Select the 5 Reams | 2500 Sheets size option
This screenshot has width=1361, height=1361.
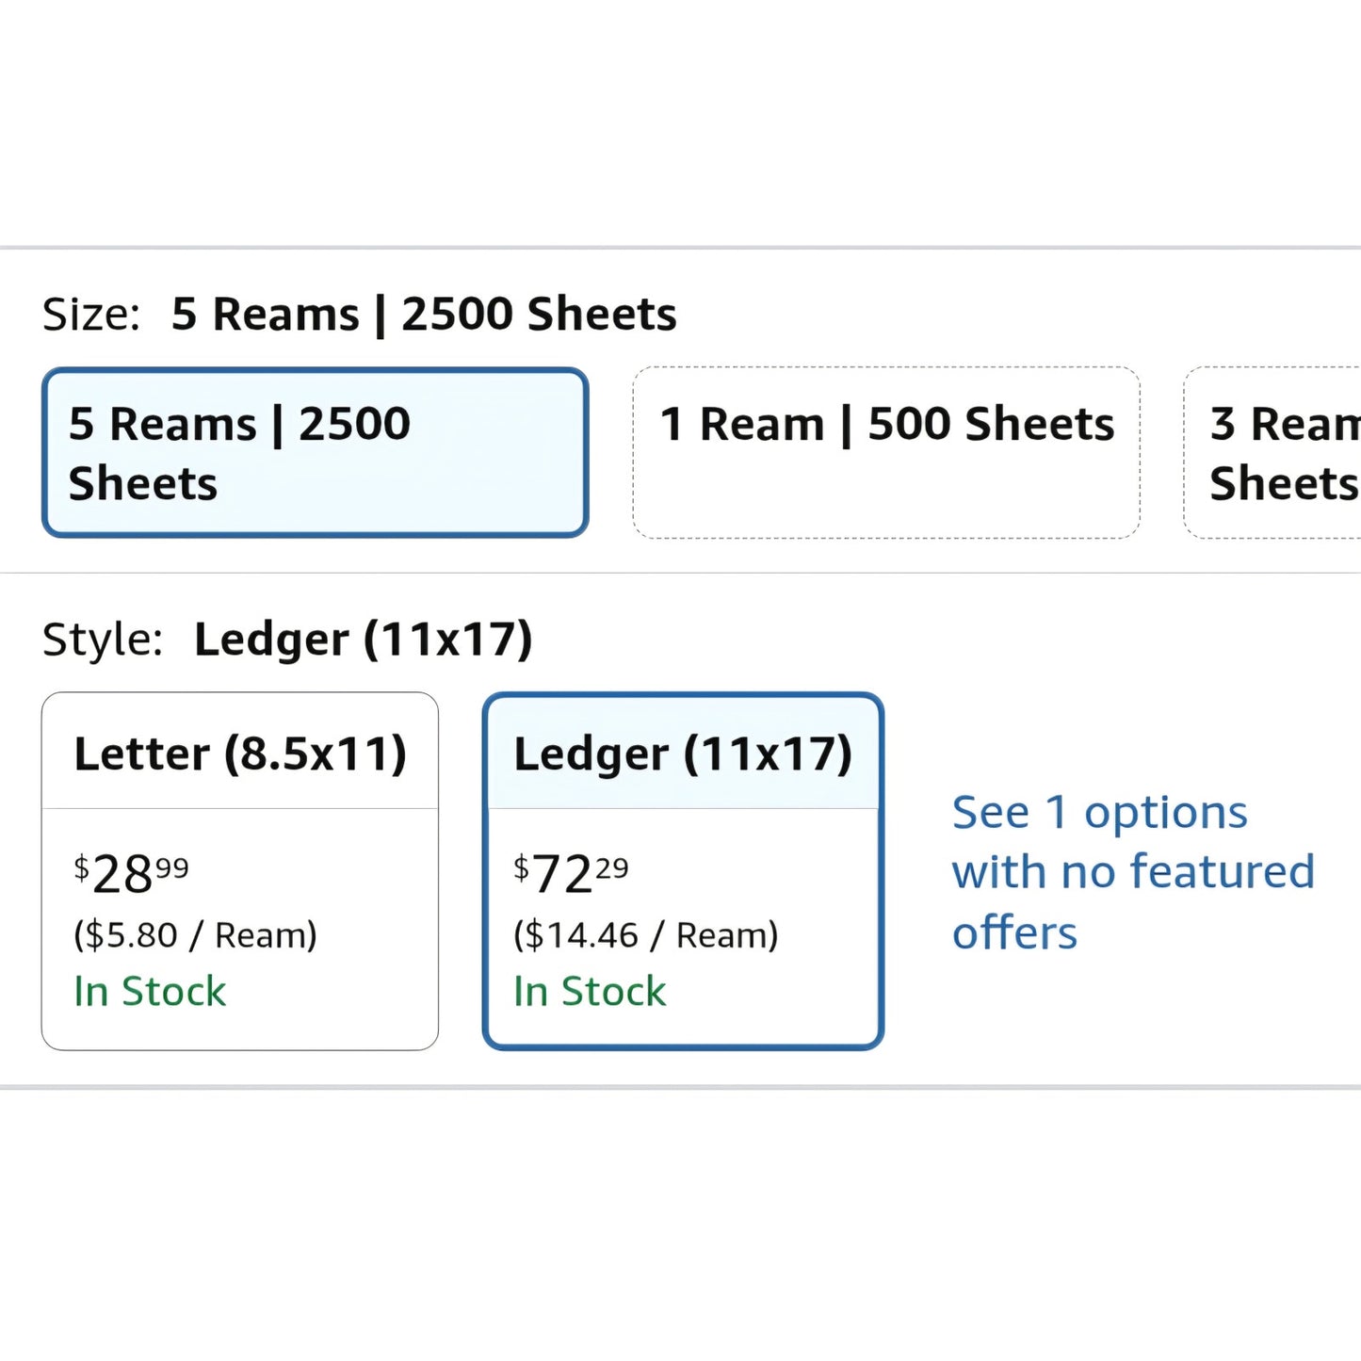[x=315, y=453]
